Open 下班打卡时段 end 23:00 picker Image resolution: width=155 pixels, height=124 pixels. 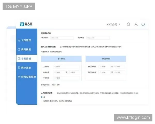[x=119, y=72]
